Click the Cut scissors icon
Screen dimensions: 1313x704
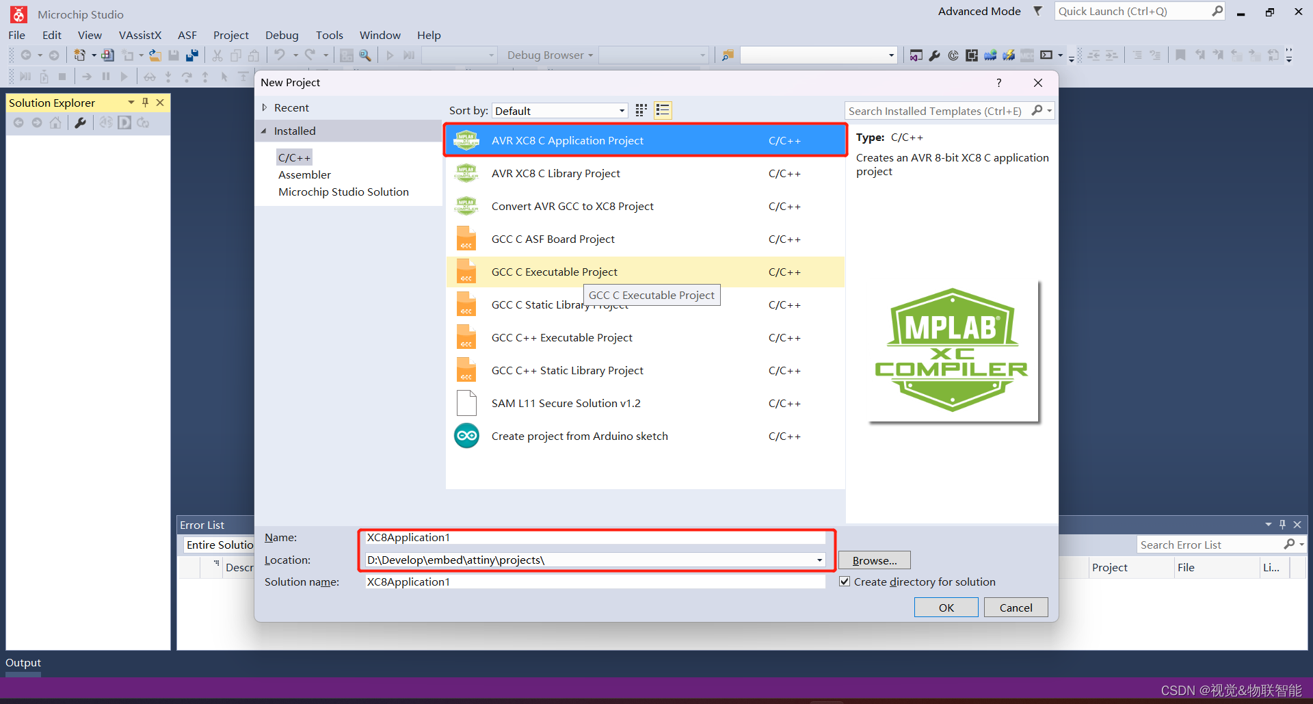coord(217,55)
